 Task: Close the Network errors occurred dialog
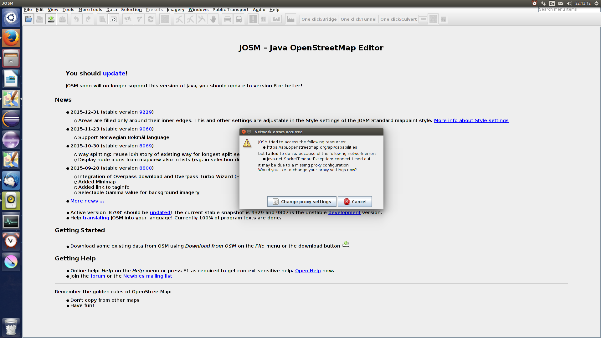point(244,132)
